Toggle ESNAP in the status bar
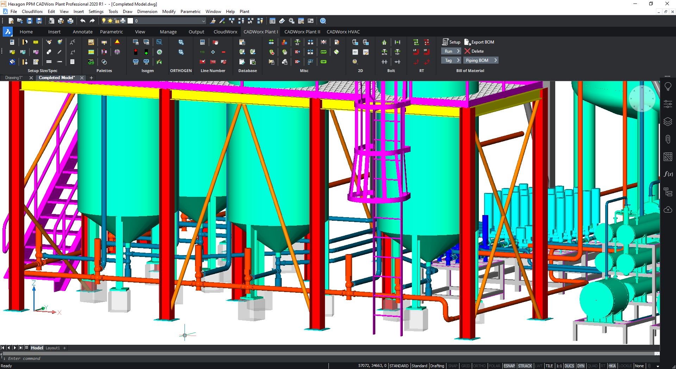The width and height of the screenshot is (676, 369). tap(509, 366)
